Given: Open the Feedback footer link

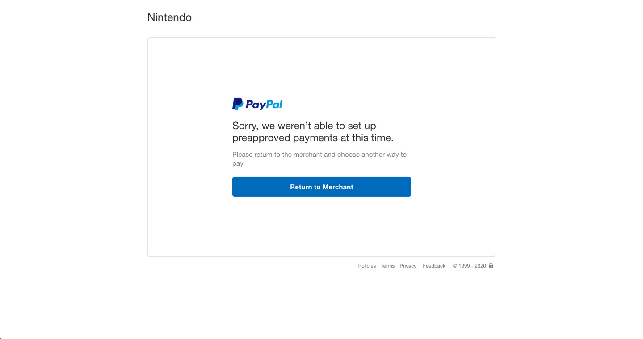Looking at the screenshot, I should click(x=434, y=266).
